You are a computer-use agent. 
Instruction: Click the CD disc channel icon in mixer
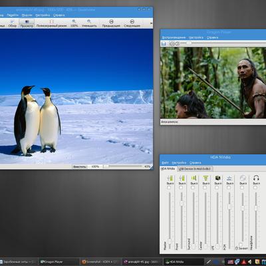(243, 178)
